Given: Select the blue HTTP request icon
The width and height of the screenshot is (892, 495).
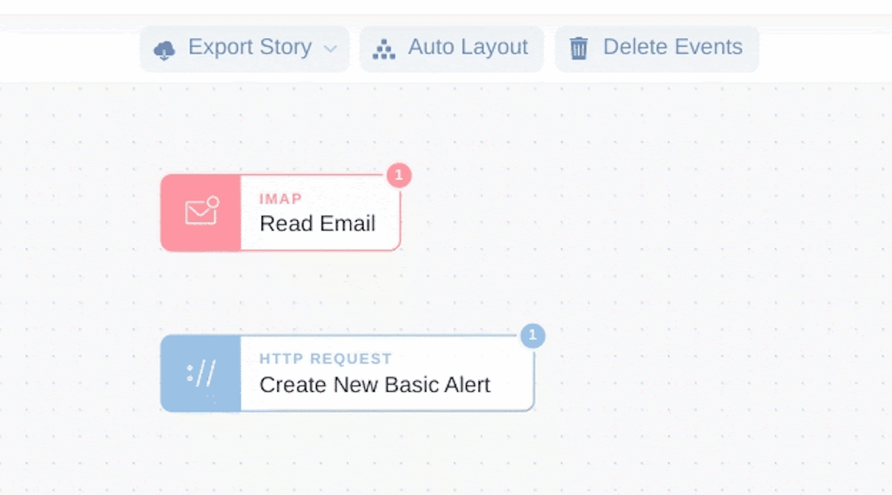Looking at the screenshot, I should pyautogui.click(x=201, y=373).
